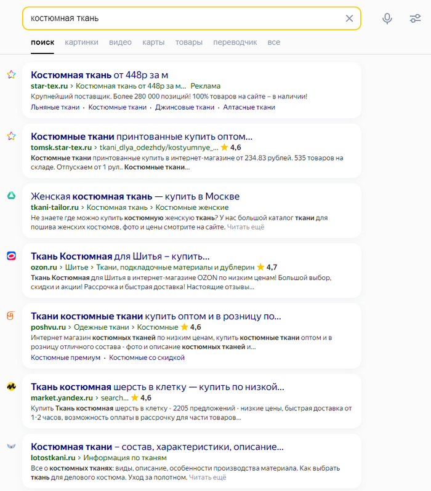Screen dimensions: 431x491
Task: Click inside the search query field
Action: coord(185,18)
